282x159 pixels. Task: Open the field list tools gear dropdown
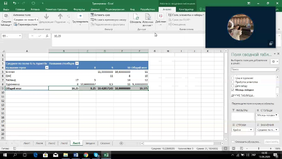274,61
